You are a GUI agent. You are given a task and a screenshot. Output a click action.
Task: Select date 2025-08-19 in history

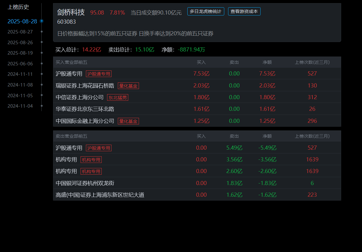[20, 53]
